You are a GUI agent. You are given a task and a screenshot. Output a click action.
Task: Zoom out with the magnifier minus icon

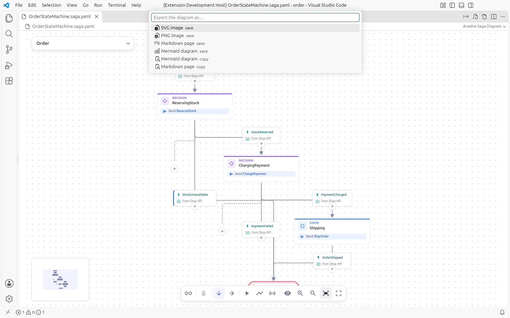click(x=313, y=293)
